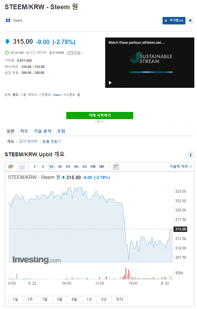The height and width of the screenshot is (309, 197).
Task: Click the 면책조항 disclaimer link
Action: click(74, 53)
